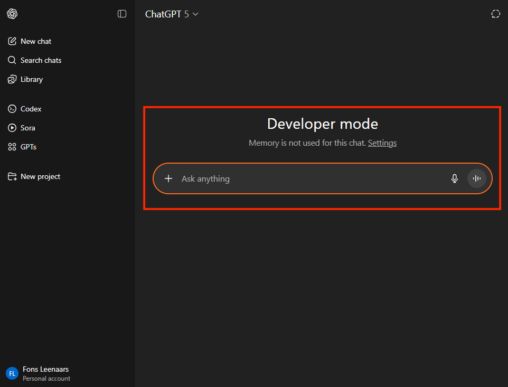Click the plus icon to add attachments
This screenshot has width=508, height=387.
click(168, 178)
